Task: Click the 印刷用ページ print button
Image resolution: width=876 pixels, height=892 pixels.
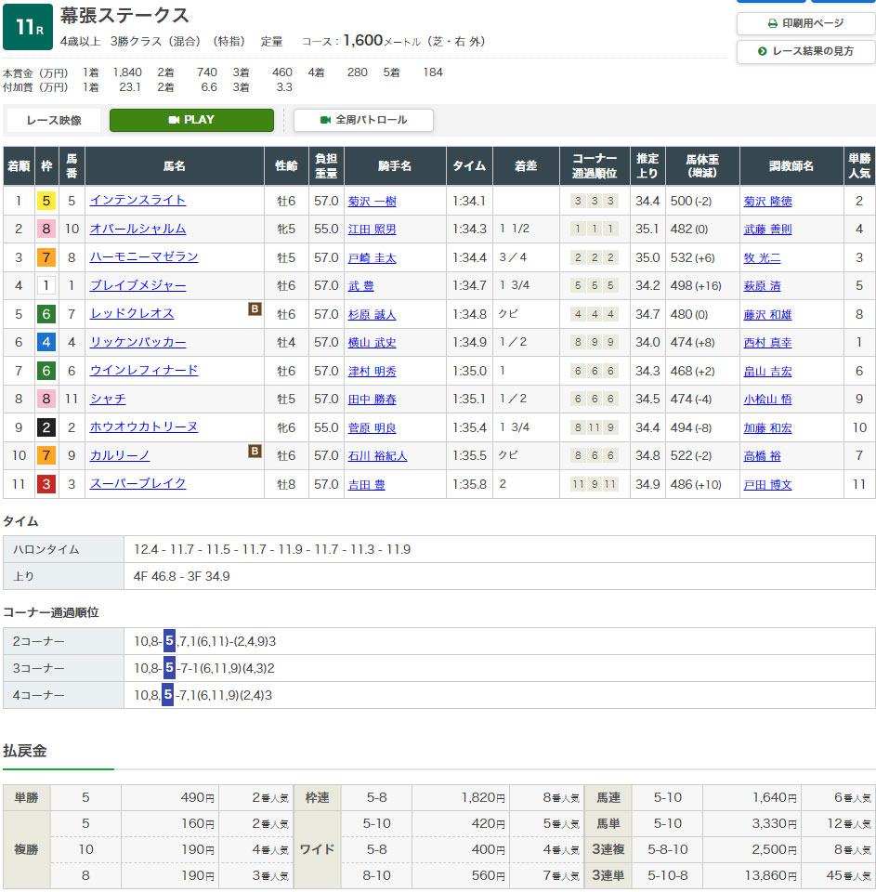Action: coord(805,23)
